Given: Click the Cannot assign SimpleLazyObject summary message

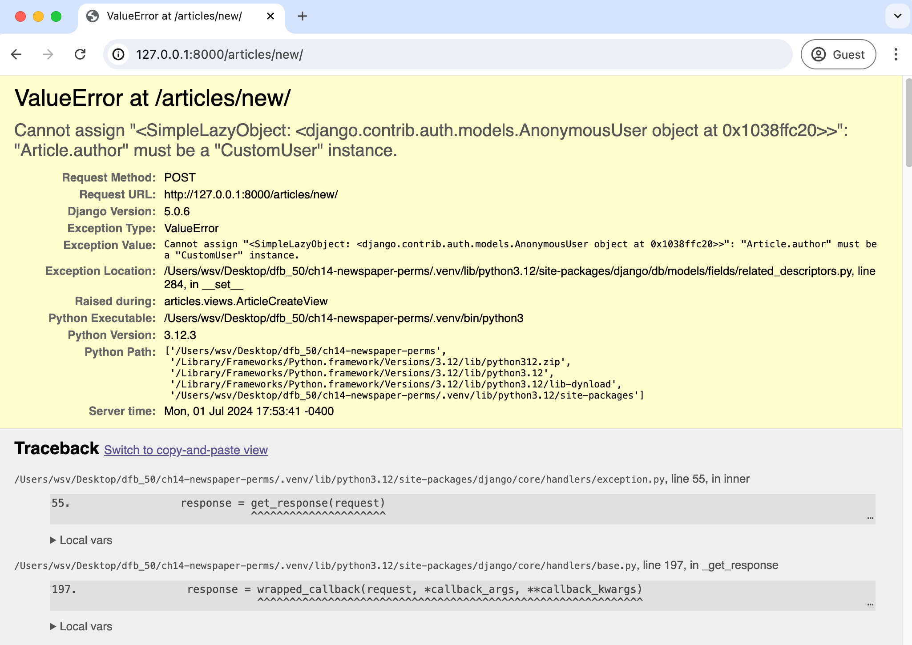Looking at the screenshot, I should 431,140.
